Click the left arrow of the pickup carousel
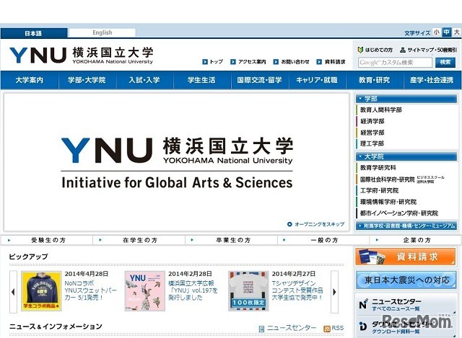The width and height of the screenshot is (462, 338). coord(13,292)
